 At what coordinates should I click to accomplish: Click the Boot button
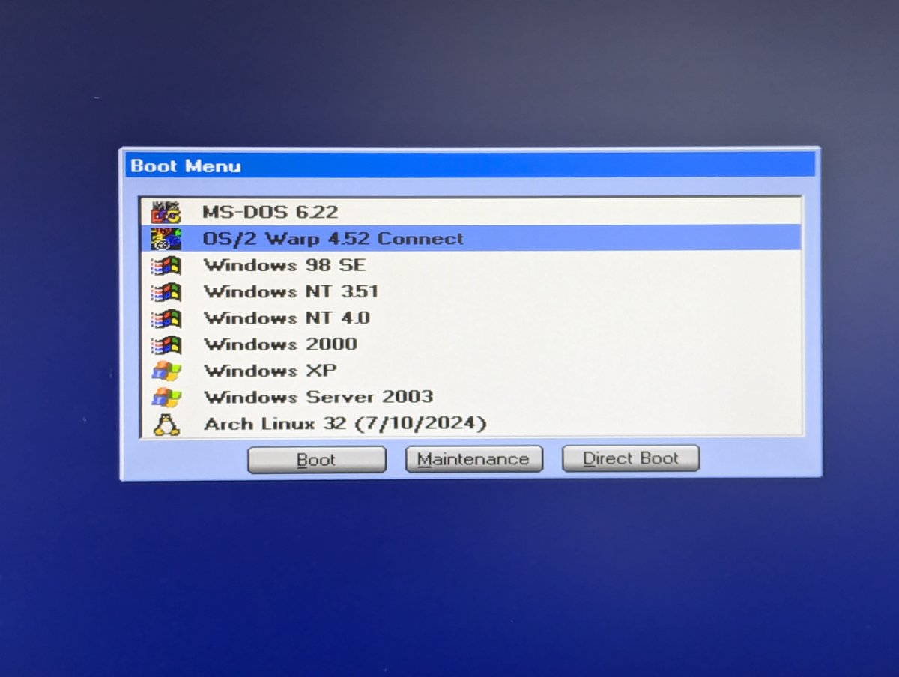tap(317, 459)
